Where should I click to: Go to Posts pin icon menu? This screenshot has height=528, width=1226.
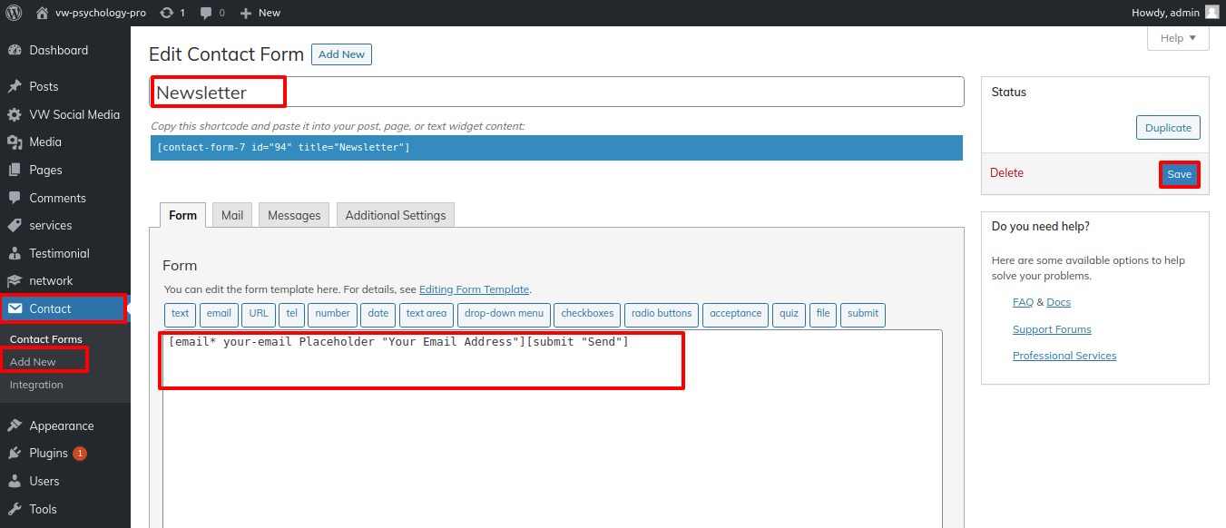[15, 87]
